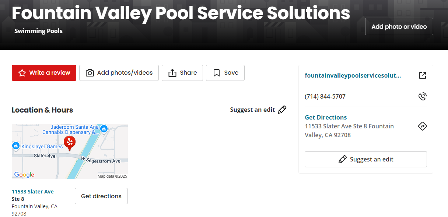The image size is (448, 217).
Task: Click the Google logo on the map
Action: click(24, 175)
